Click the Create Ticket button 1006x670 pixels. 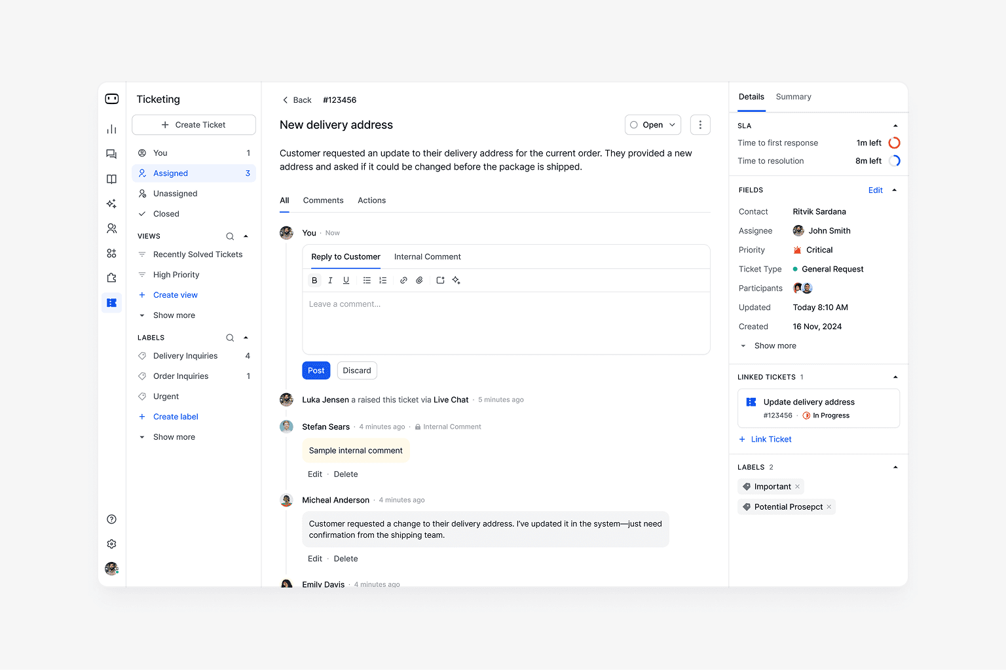coord(194,125)
